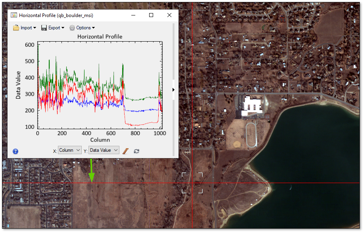Open the blue Help question mark
363x233 pixels.
pyautogui.click(x=15, y=151)
